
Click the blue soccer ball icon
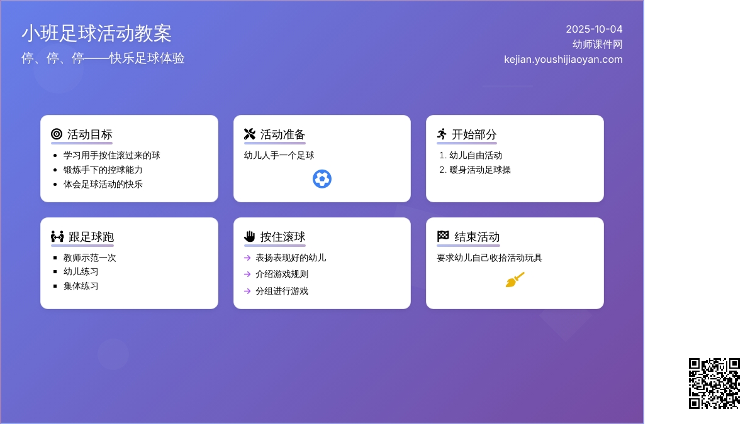click(x=322, y=179)
